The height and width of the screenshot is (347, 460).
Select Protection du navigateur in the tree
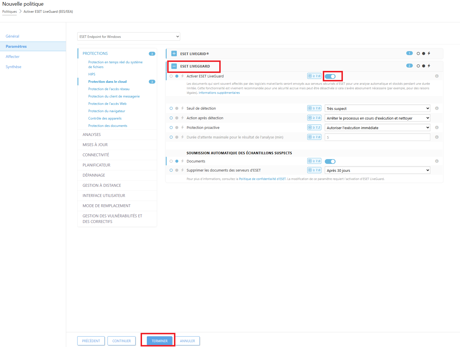click(107, 111)
